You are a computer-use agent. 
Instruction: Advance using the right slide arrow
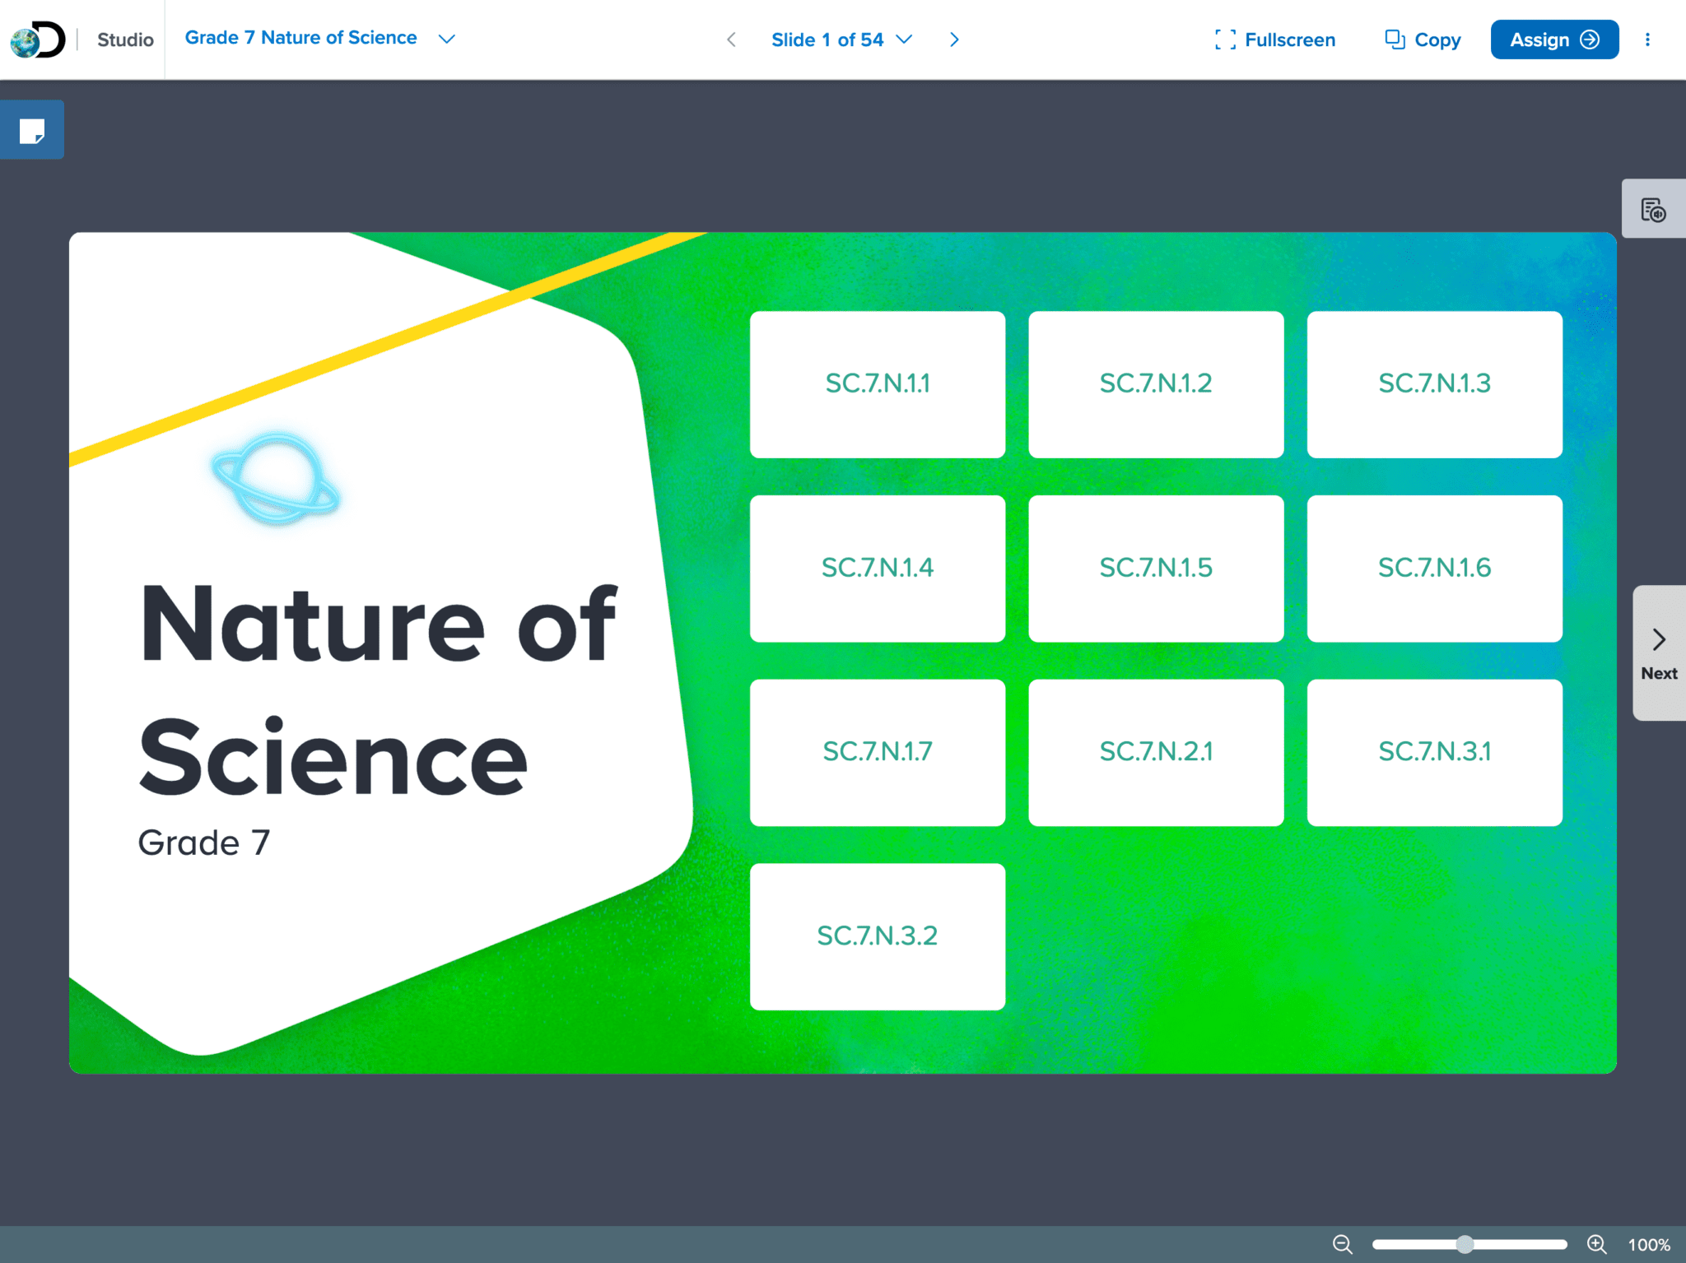pyautogui.click(x=954, y=39)
